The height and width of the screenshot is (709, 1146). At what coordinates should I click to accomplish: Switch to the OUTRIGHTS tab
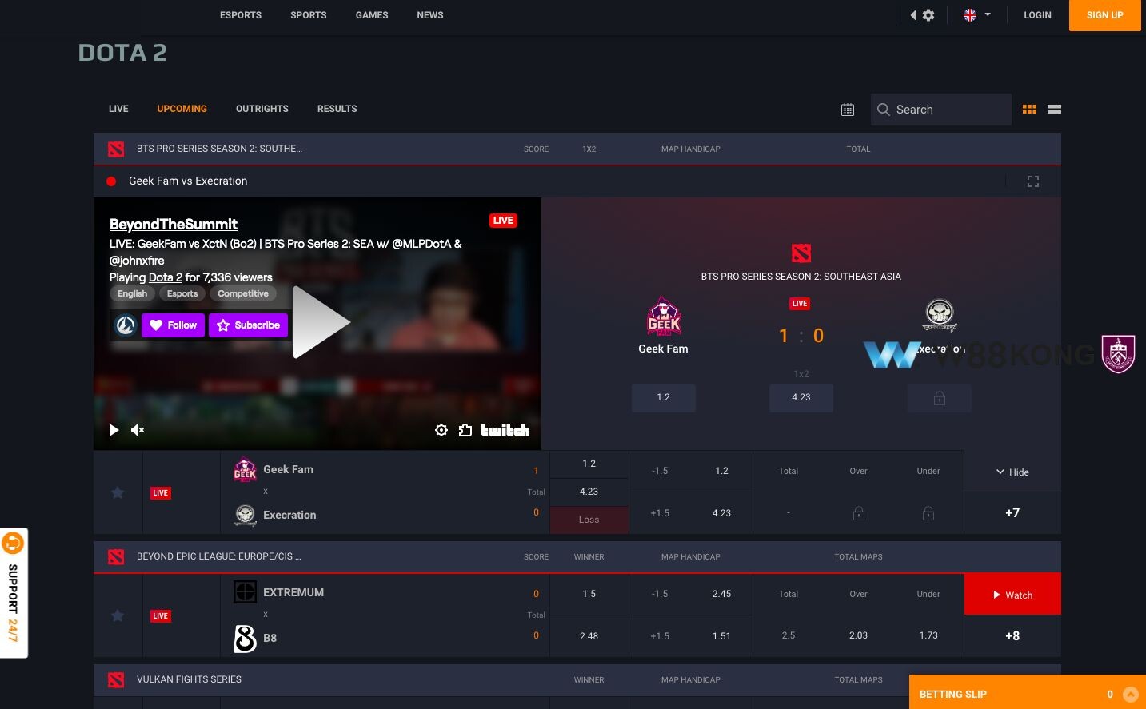(262, 109)
